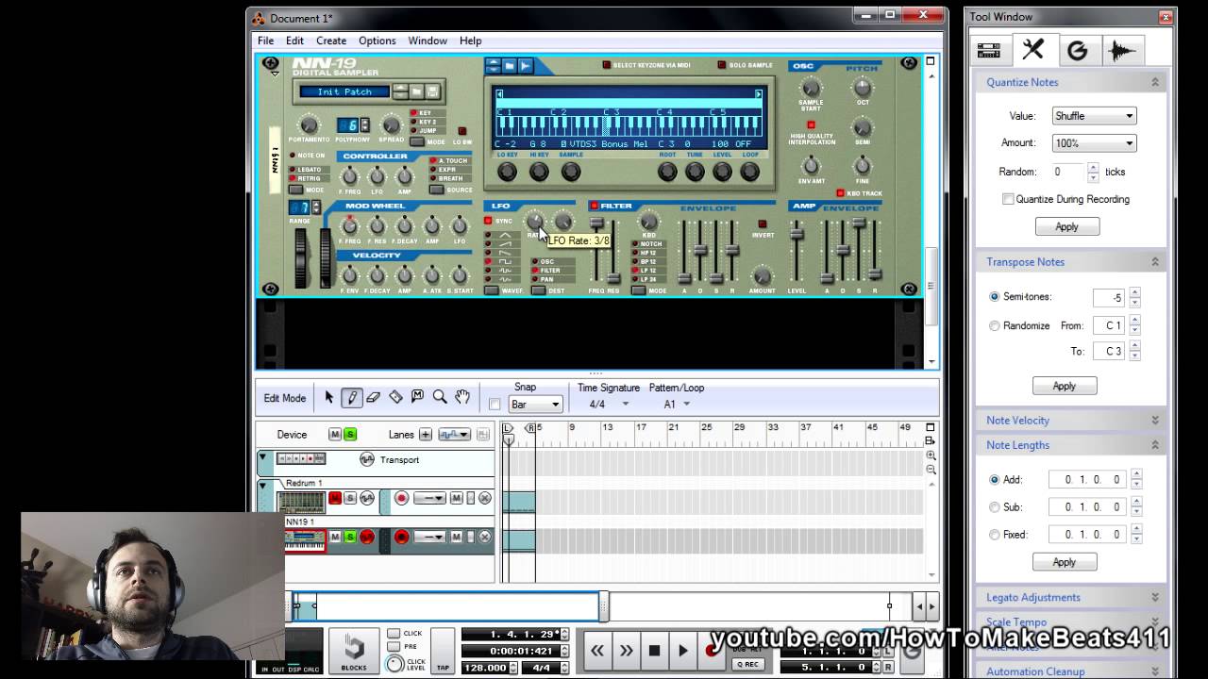Open the Time Signature 4/4 dropdown
Viewport: 1208px width, 679px height.
tap(609, 404)
